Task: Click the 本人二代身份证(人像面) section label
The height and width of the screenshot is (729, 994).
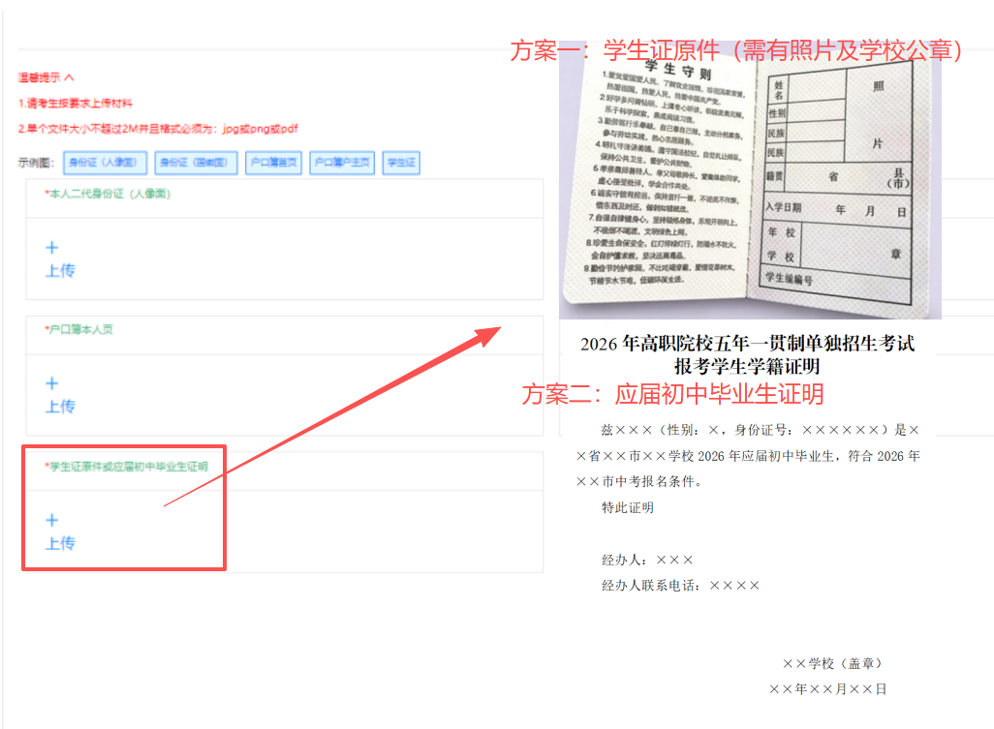Action: tap(108, 194)
